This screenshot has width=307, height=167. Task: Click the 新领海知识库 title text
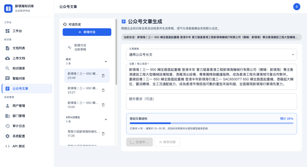24,6
